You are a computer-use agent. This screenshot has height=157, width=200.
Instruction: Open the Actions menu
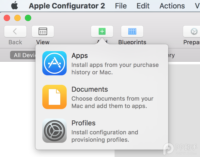tap(172, 6)
